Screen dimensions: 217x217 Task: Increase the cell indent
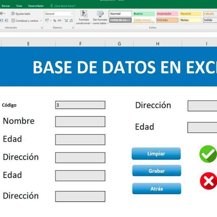tap(6, 21)
